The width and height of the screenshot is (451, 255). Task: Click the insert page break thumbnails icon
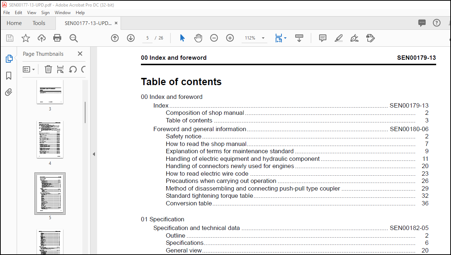pos(60,69)
